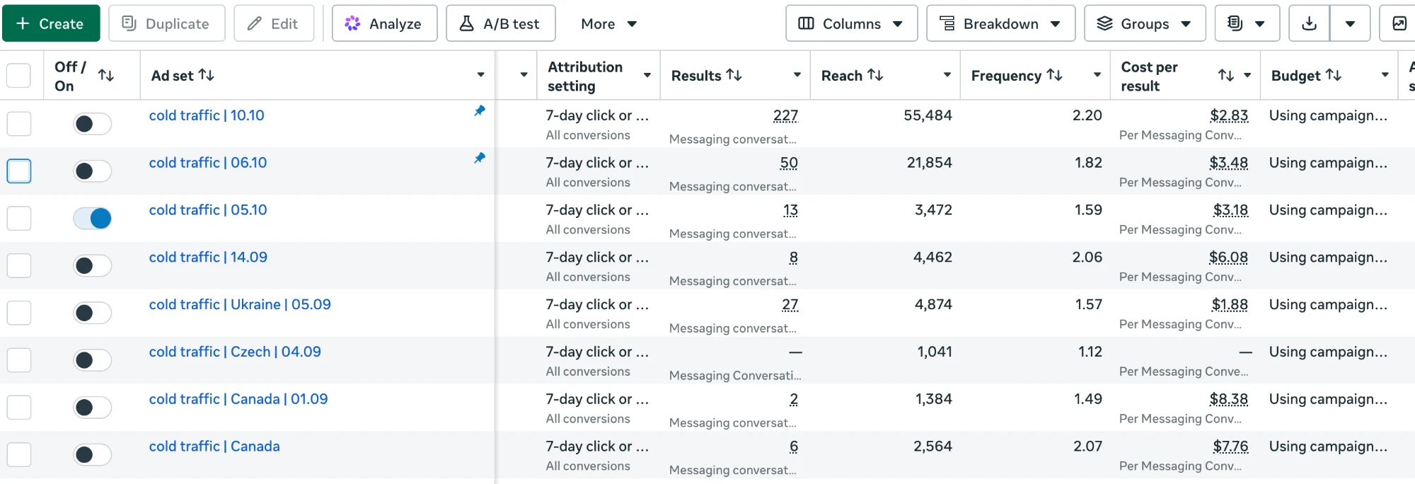Open Frequency column options arrow
Image resolution: width=1415 pixels, height=484 pixels.
(x=1097, y=75)
